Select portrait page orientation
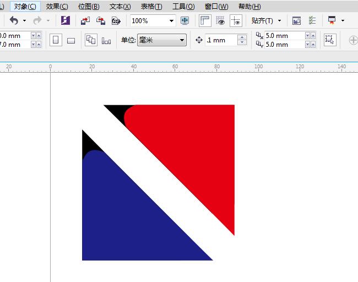Viewport: 358px width, 282px height. click(x=56, y=40)
